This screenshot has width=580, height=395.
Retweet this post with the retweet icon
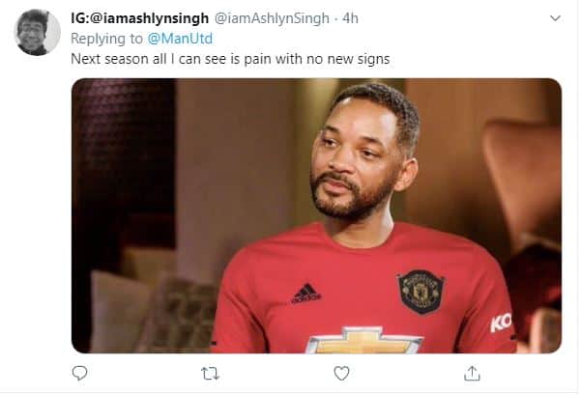pos(210,372)
